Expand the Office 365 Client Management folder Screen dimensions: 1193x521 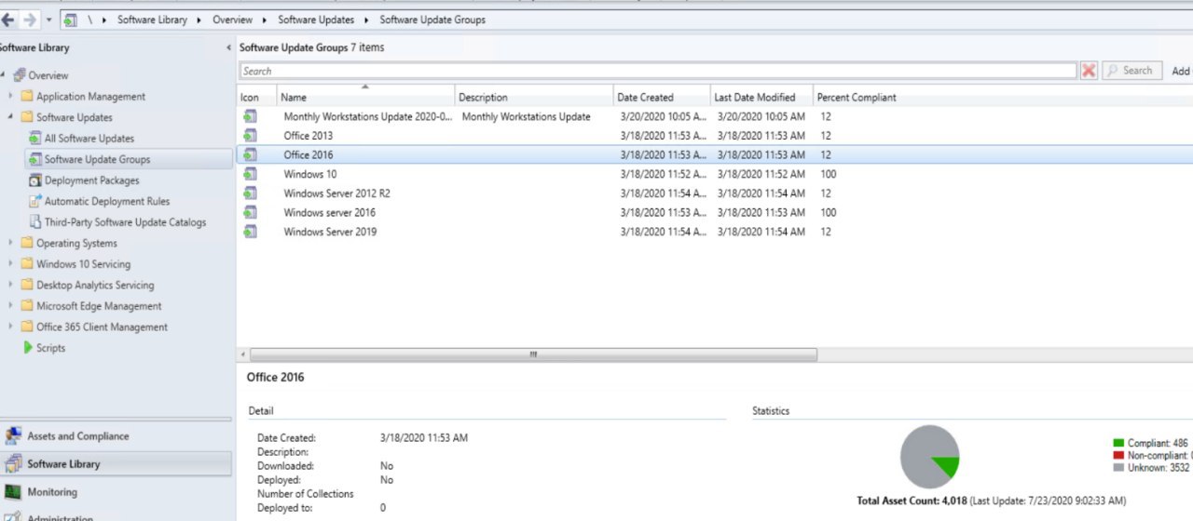click(x=10, y=327)
